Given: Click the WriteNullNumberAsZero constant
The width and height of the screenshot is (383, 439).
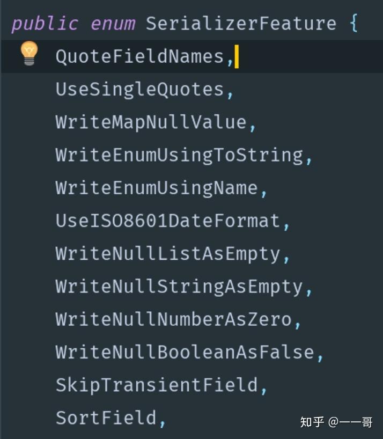Looking at the screenshot, I should tap(173, 319).
